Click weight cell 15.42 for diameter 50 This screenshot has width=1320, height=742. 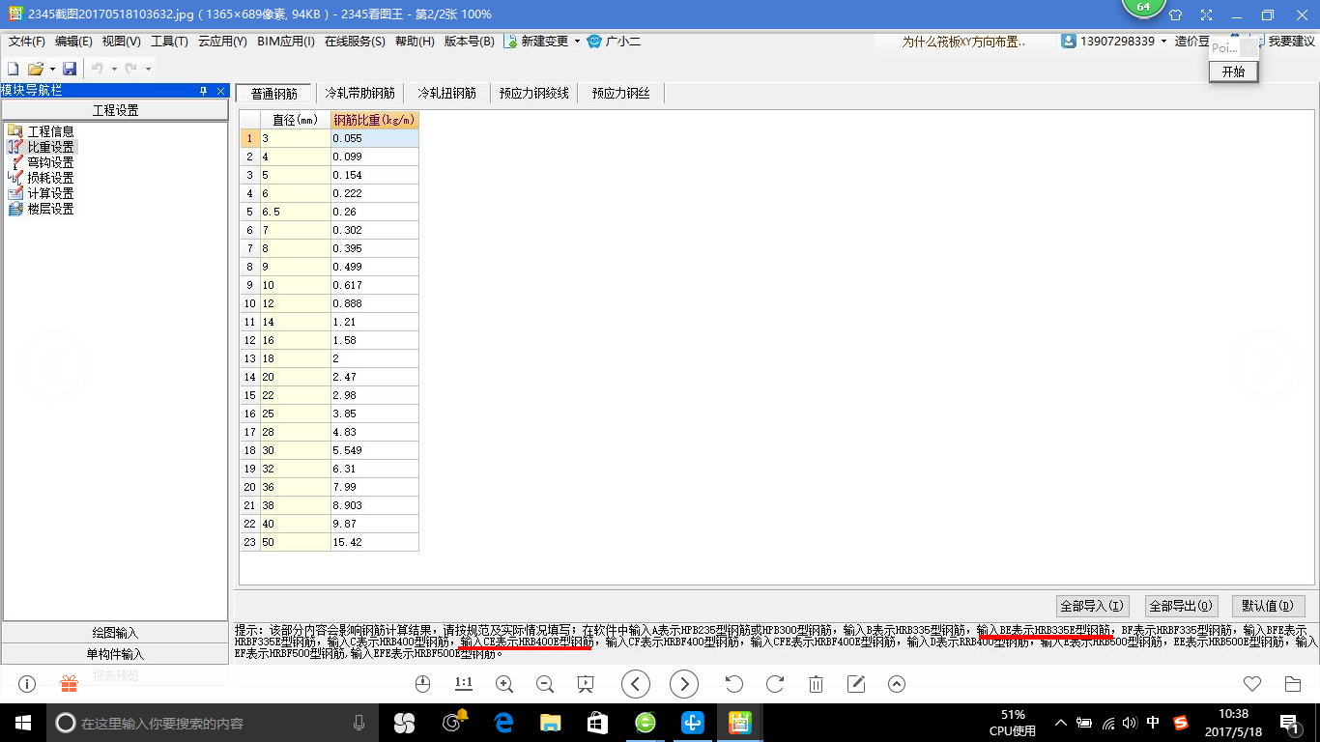375,542
